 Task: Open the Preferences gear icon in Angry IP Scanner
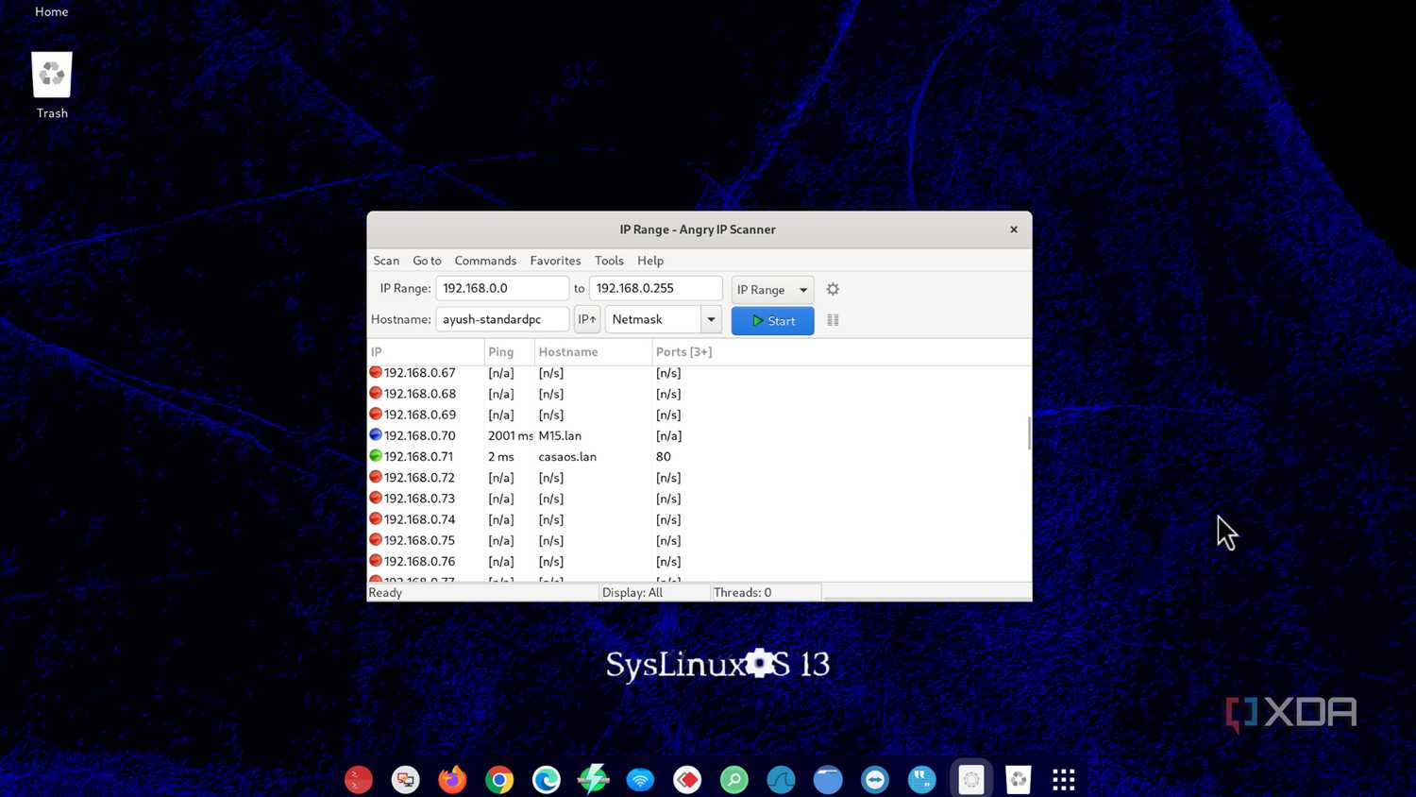point(833,289)
